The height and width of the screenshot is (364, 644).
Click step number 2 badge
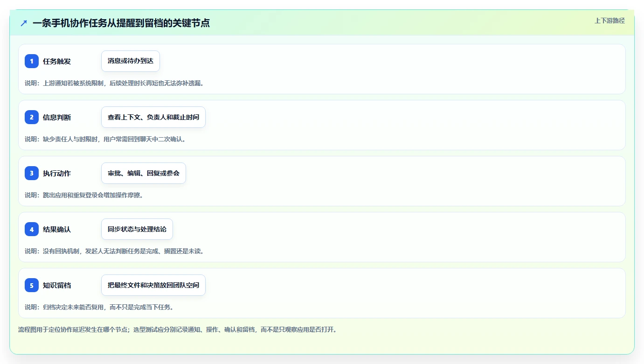[32, 117]
